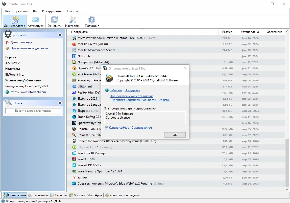Viewport: 290px width, 203px height.
Task: Collapse the µTorrent info panel
Action: [x=60, y=35]
